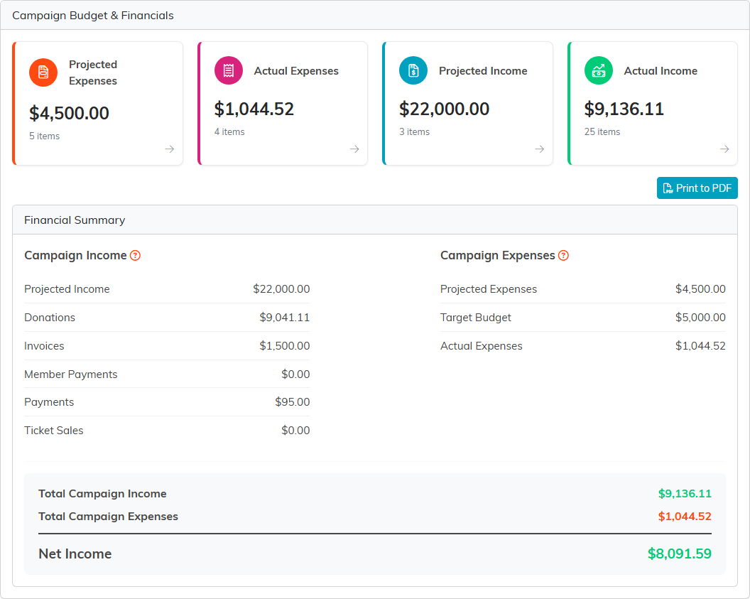Click the Invoices value $1,500.00
Image resolution: width=750 pixels, height=599 pixels.
285,346
